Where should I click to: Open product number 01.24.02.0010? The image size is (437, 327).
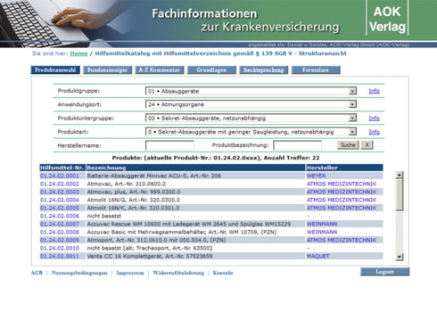[x=60, y=248]
